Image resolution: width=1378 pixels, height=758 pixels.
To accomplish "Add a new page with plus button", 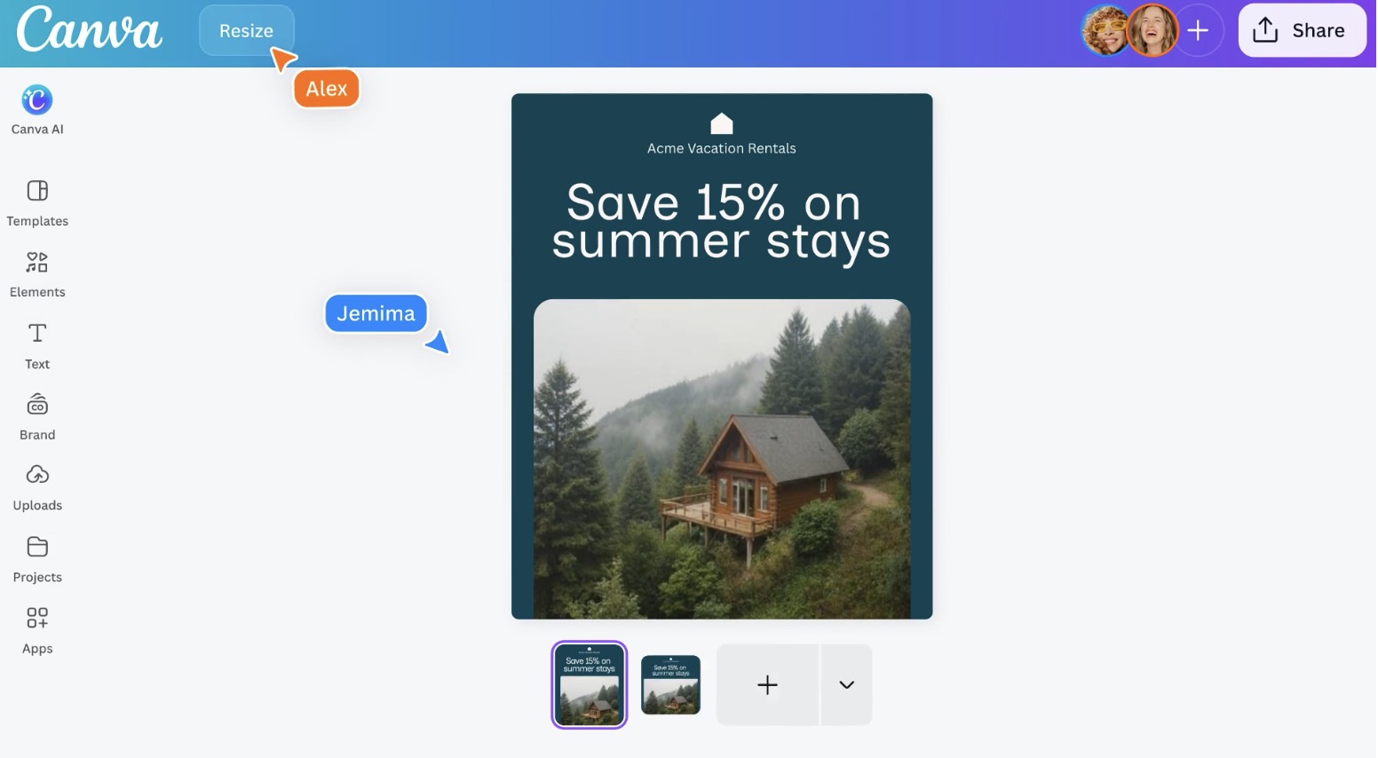I will coord(768,684).
